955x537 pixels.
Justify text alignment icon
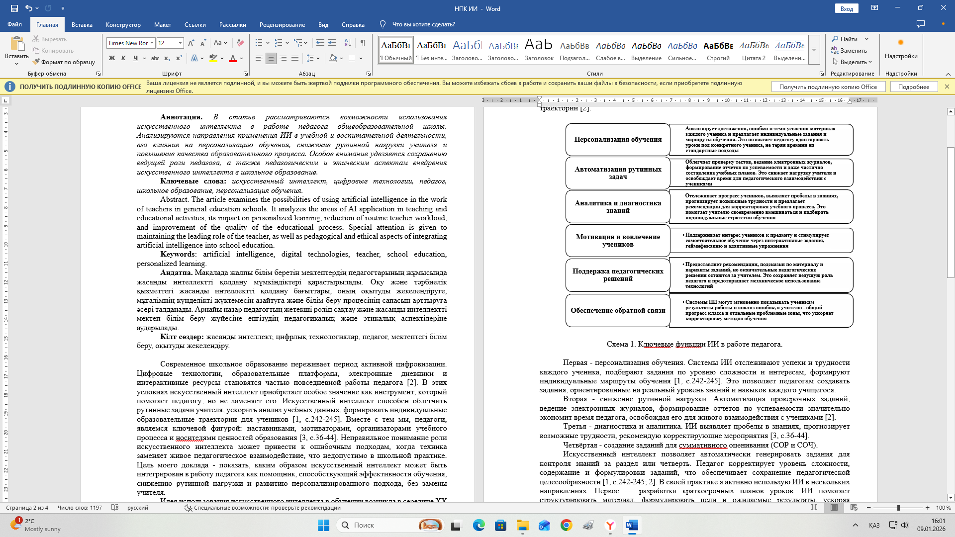tap(295, 58)
